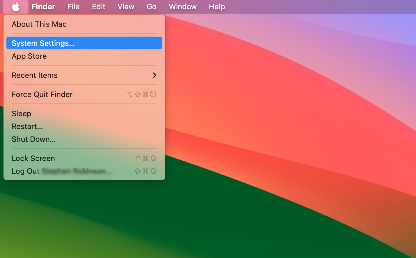Open the Help menu
Viewport: 416px width, 258px height.
(217, 7)
